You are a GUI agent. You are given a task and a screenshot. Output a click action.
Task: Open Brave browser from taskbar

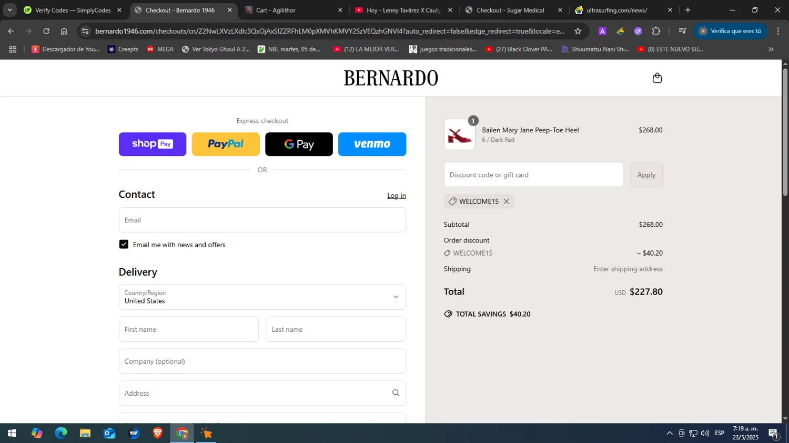click(158, 434)
